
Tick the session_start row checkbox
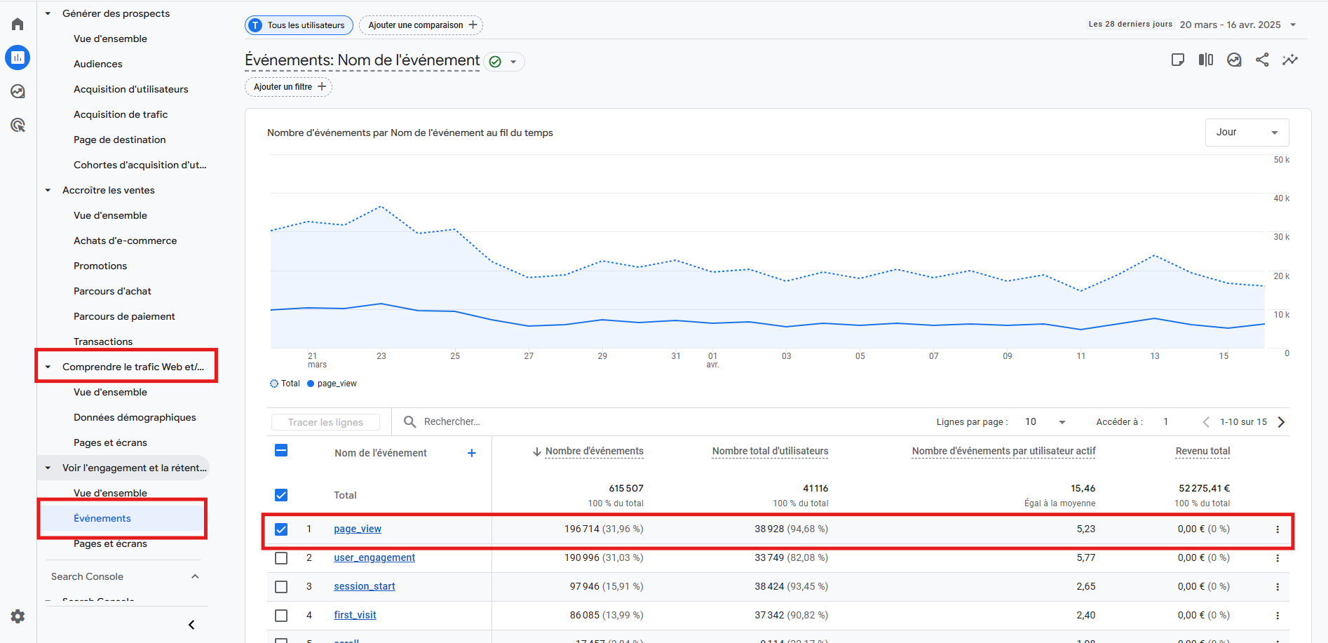281,587
